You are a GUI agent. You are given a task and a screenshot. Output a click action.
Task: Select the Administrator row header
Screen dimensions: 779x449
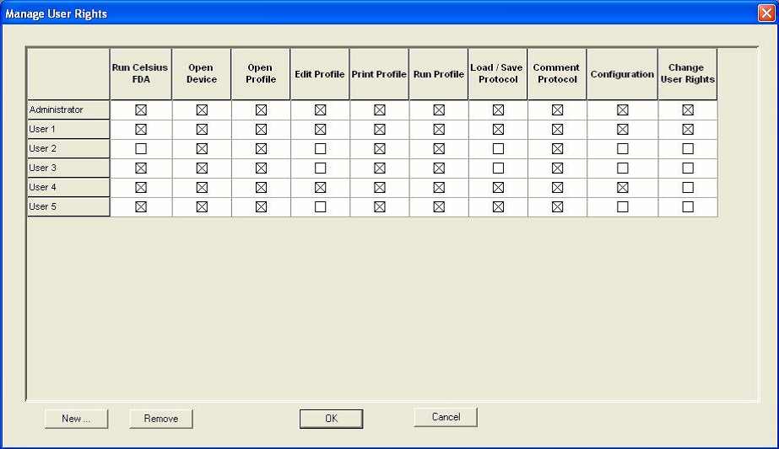pyautogui.click(x=68, y=110)
